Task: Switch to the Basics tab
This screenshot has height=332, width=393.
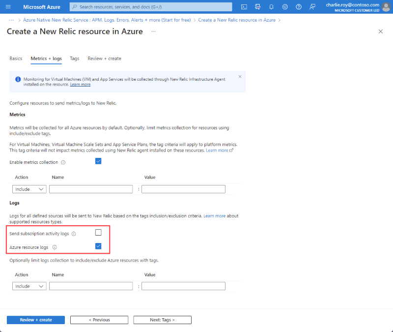Action: click(x=16, y=59)
